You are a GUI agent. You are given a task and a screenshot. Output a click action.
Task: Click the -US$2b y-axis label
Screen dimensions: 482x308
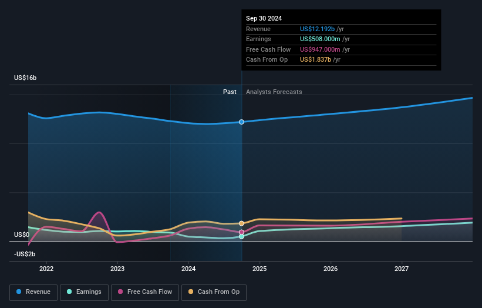tap(25, 254)
